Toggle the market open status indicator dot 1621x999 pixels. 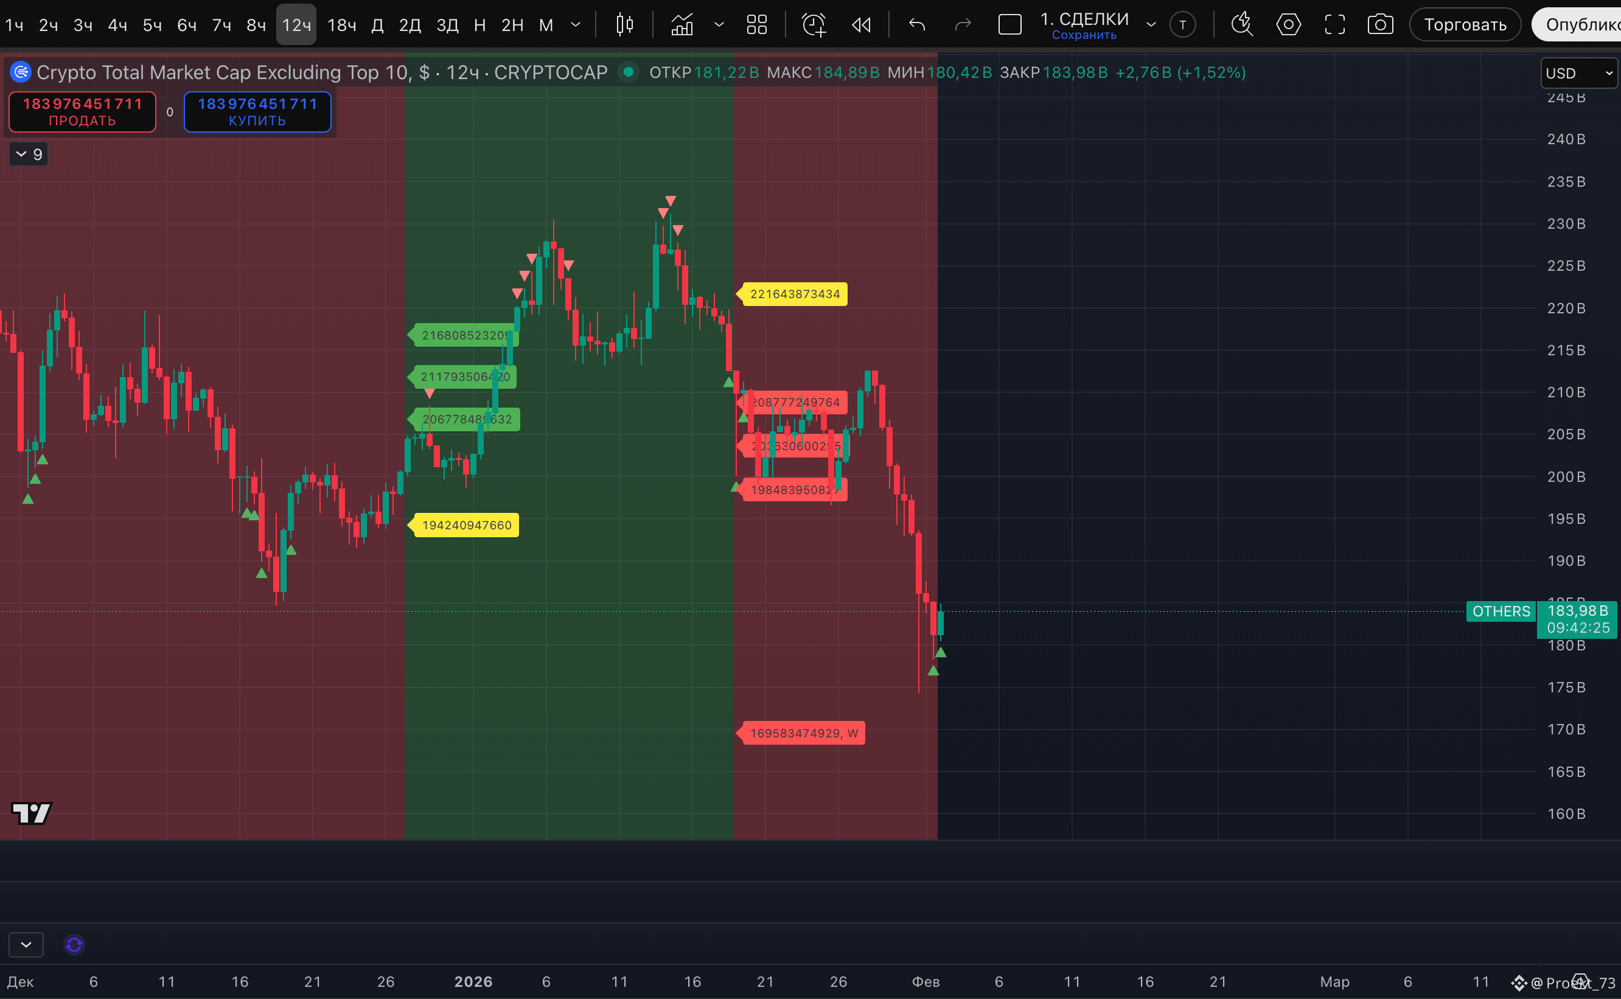click(x=629, y=71)
